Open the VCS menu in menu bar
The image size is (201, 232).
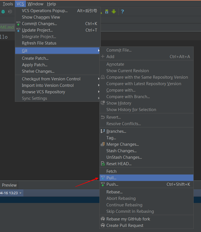click(20, 4)
